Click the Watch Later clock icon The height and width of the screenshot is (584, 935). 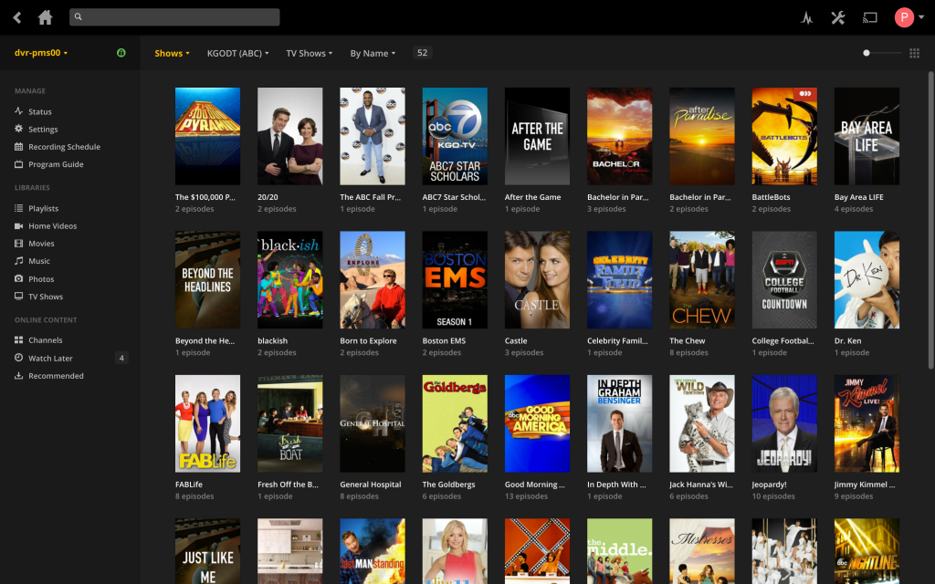click(x=18, y=358)
